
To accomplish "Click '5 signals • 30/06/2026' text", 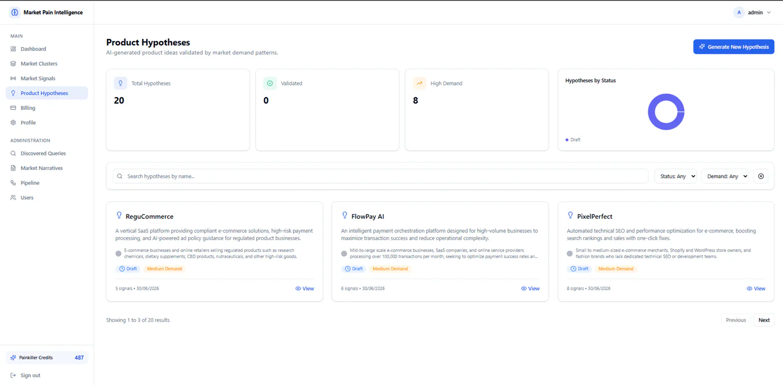I will click(137, 289).
